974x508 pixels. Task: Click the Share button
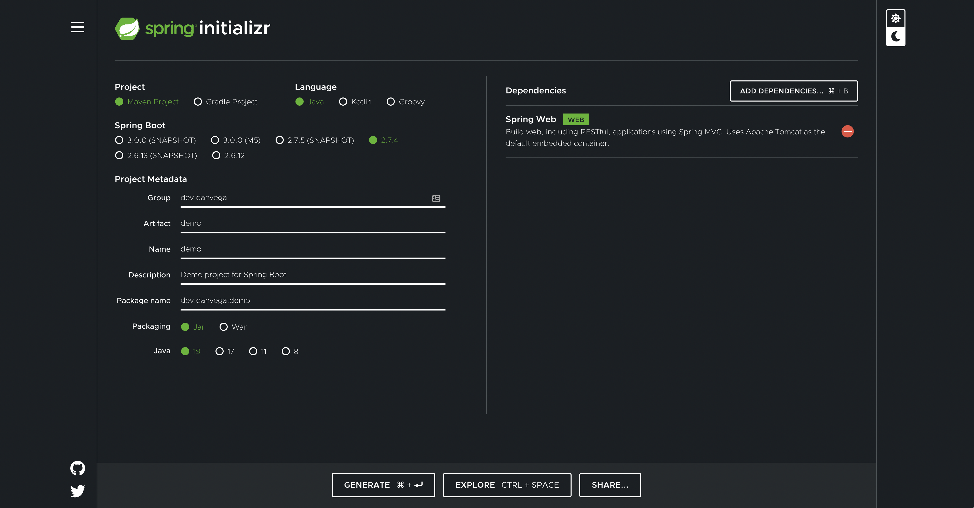[x=610, y=485]
